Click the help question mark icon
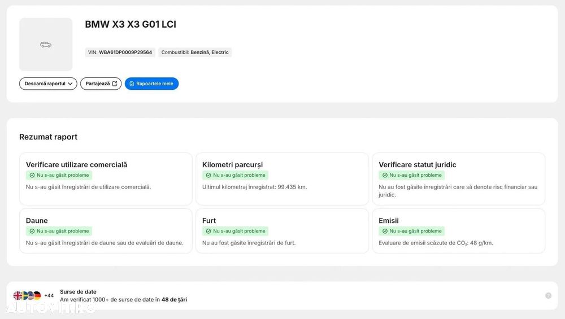The image size is (565, 319). pyautogui.click(x=548, y=296)
